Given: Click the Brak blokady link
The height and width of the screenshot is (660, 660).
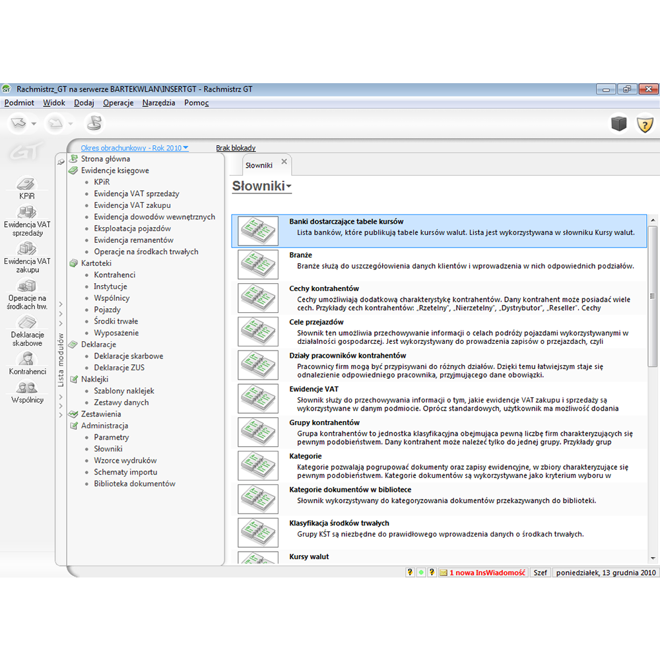Looking at the screenshot, I should (x=236, y=148).
